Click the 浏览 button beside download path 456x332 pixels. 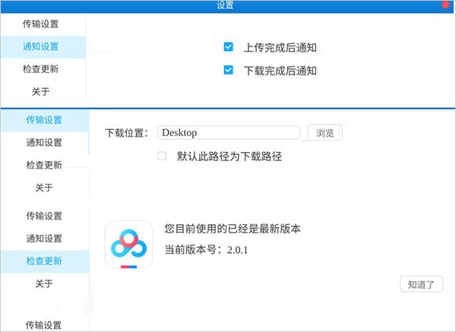pyautogui.click(x=325, y=133)
